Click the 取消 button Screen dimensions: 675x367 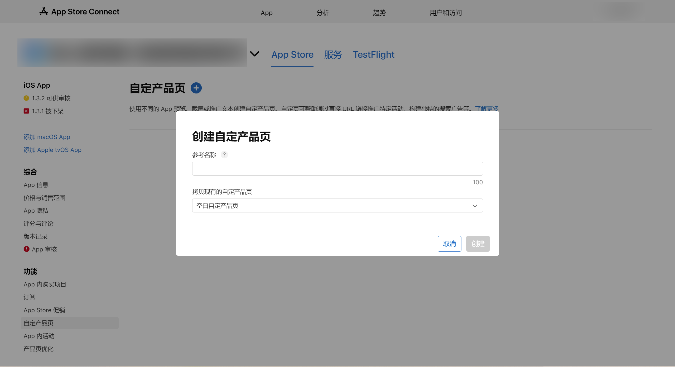point(449,244)
